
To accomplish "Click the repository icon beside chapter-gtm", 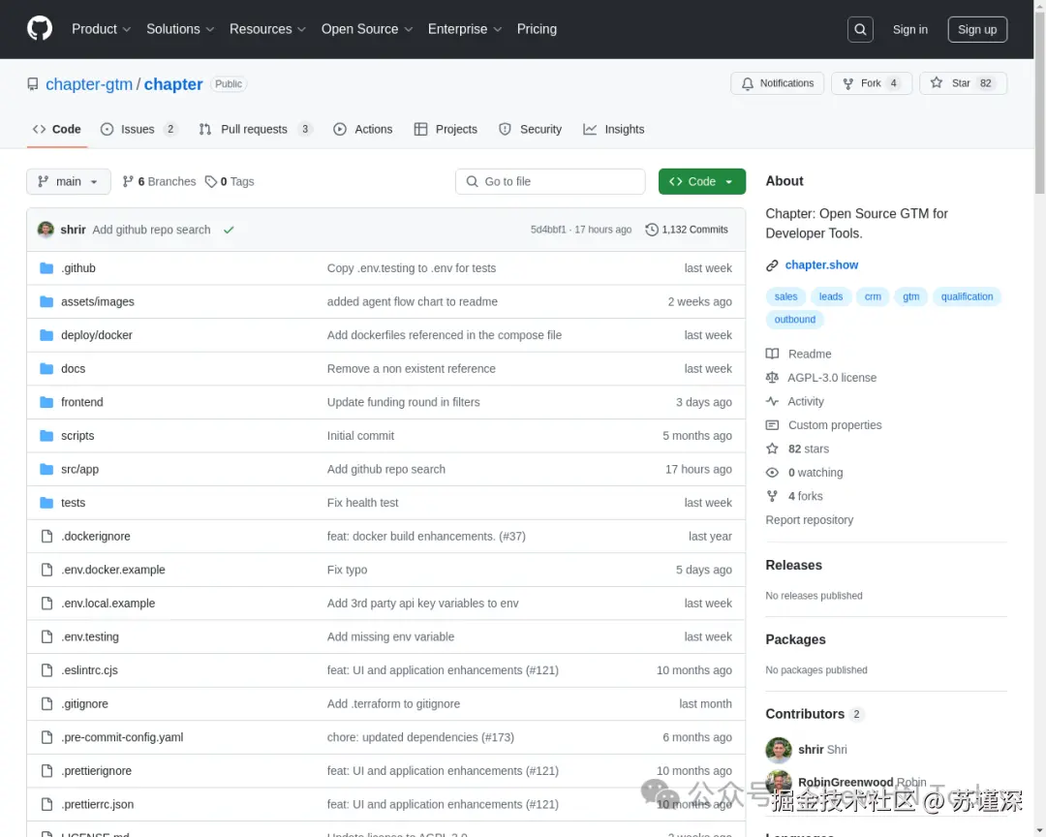I will coord(33,84).
